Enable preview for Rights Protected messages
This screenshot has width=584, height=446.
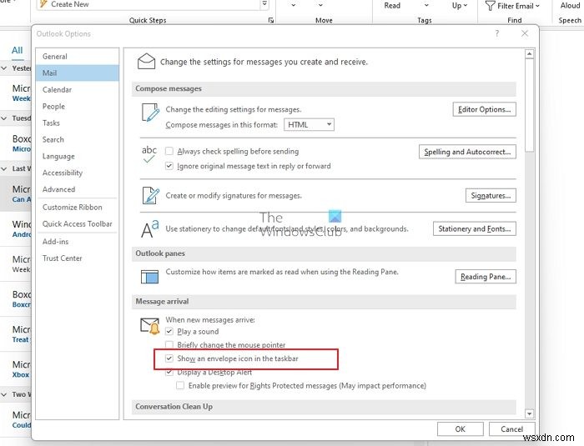click(x=180, y=386)
